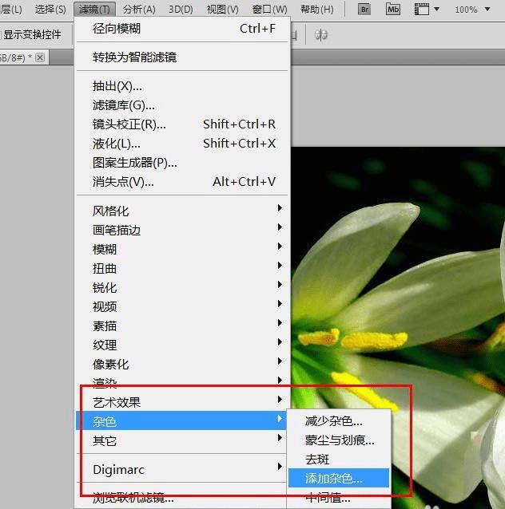The image size is (505, 509).
Task: Select the highlighted 杂色 submenu item
Action: pyautogui.click(x=181, y=420)
